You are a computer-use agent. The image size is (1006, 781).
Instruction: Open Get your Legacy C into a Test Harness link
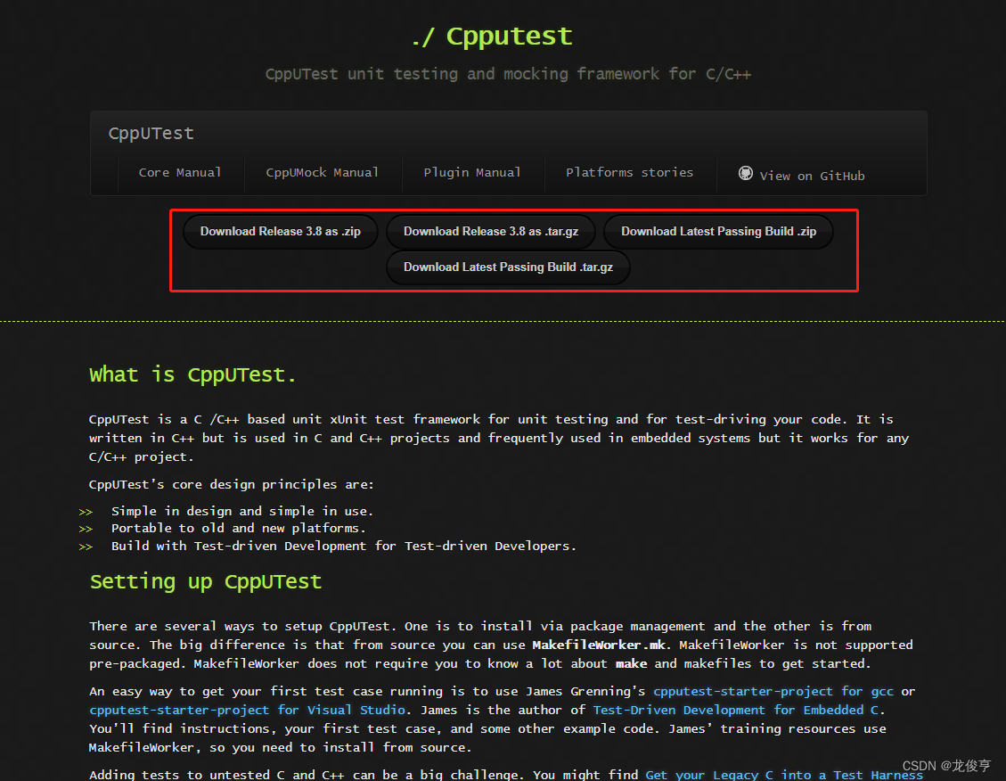(784, 775)
